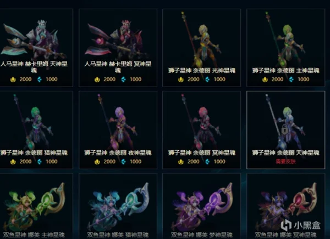Select 双鱼星神 娜美 冥神星魂 chroma

[285, 206]
